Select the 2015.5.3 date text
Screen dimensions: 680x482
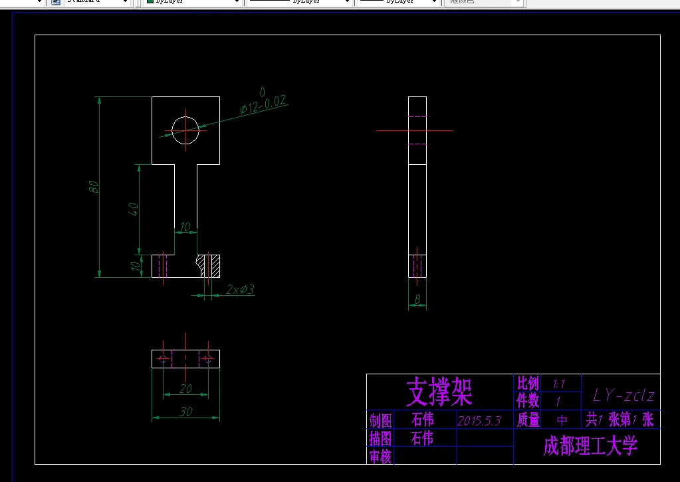[479, 421]
